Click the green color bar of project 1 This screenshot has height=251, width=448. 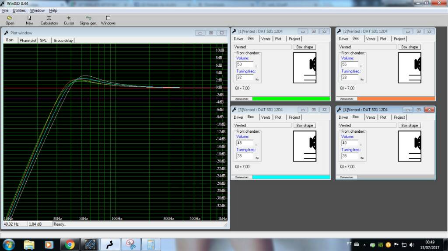[291, 99]
